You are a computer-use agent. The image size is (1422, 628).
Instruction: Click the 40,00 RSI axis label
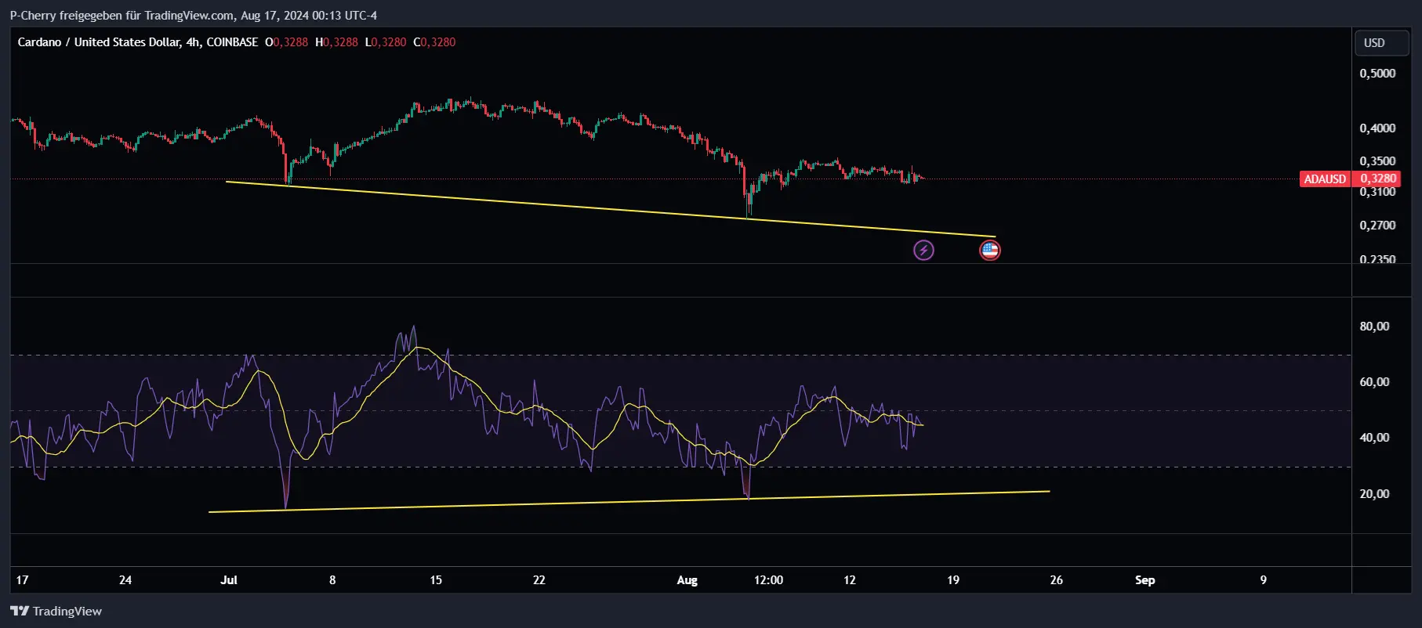pos(1374,437)
